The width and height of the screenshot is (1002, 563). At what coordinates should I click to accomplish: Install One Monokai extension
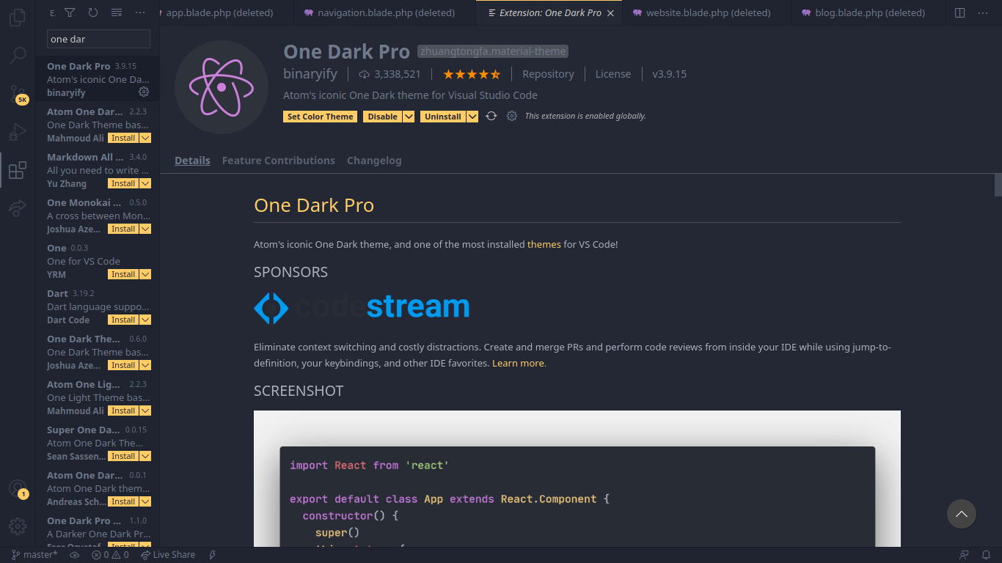pyautogui.click(x=123, y=229)
